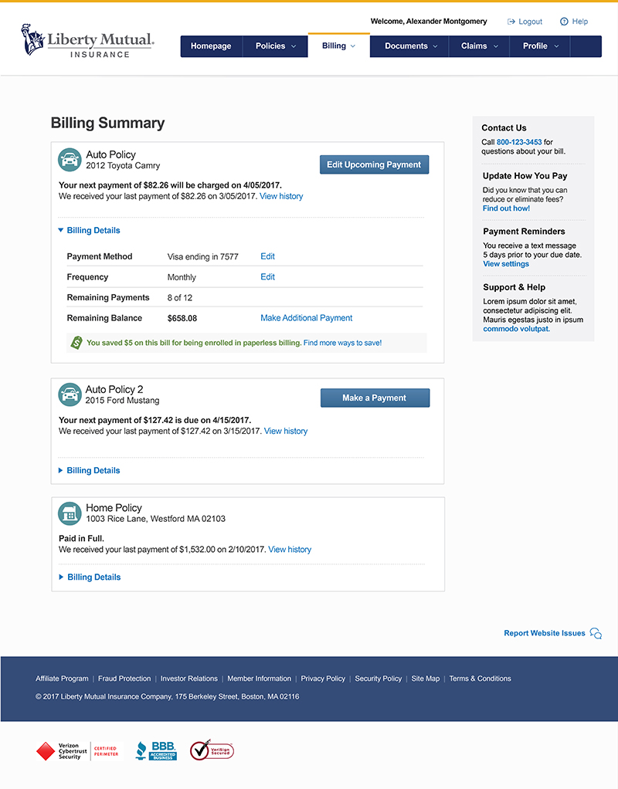Click the Report Website Issues chat icon
This screenshot has width=618, height=789.
[x=596, y=633]
